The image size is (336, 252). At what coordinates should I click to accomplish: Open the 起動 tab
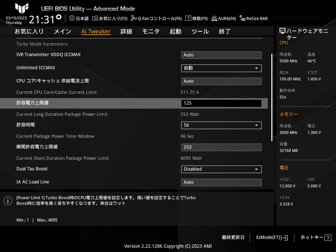point(176,31)
